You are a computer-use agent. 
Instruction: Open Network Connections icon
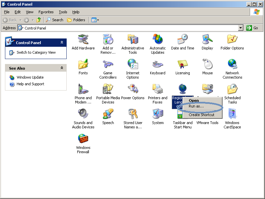pyautogui.click(x=232, y=64)
